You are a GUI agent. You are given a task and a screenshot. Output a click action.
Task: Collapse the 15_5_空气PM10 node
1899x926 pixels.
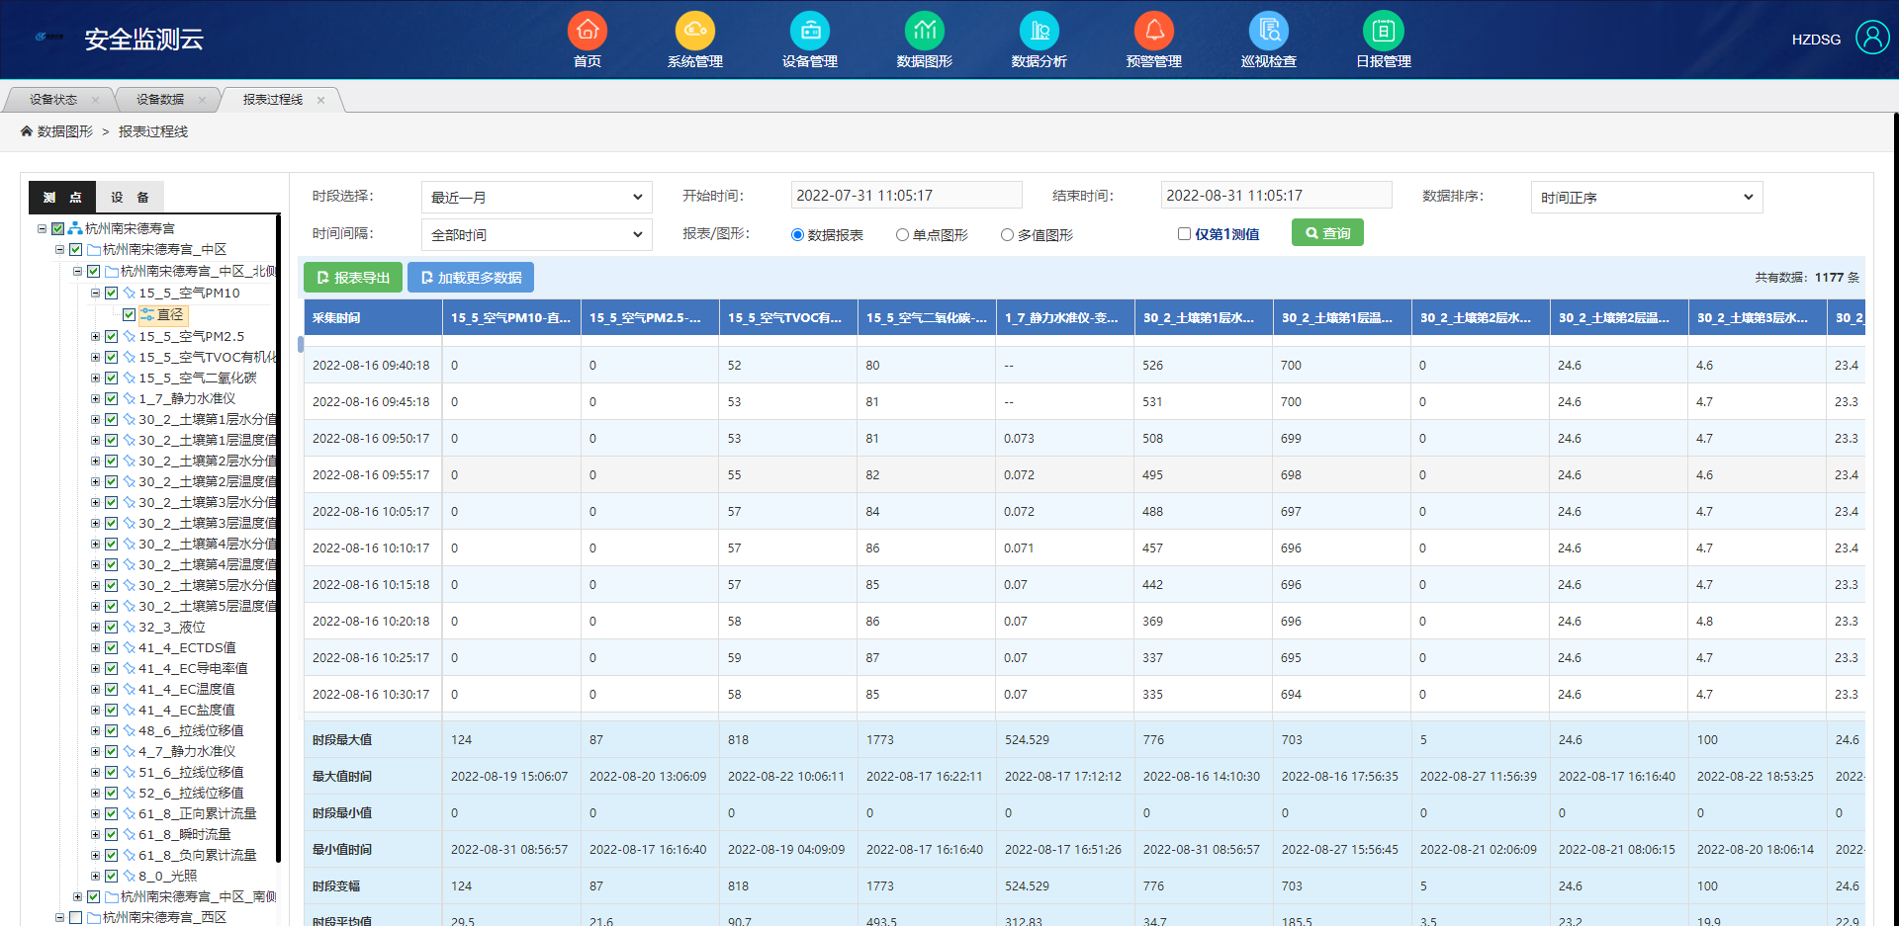96,294
